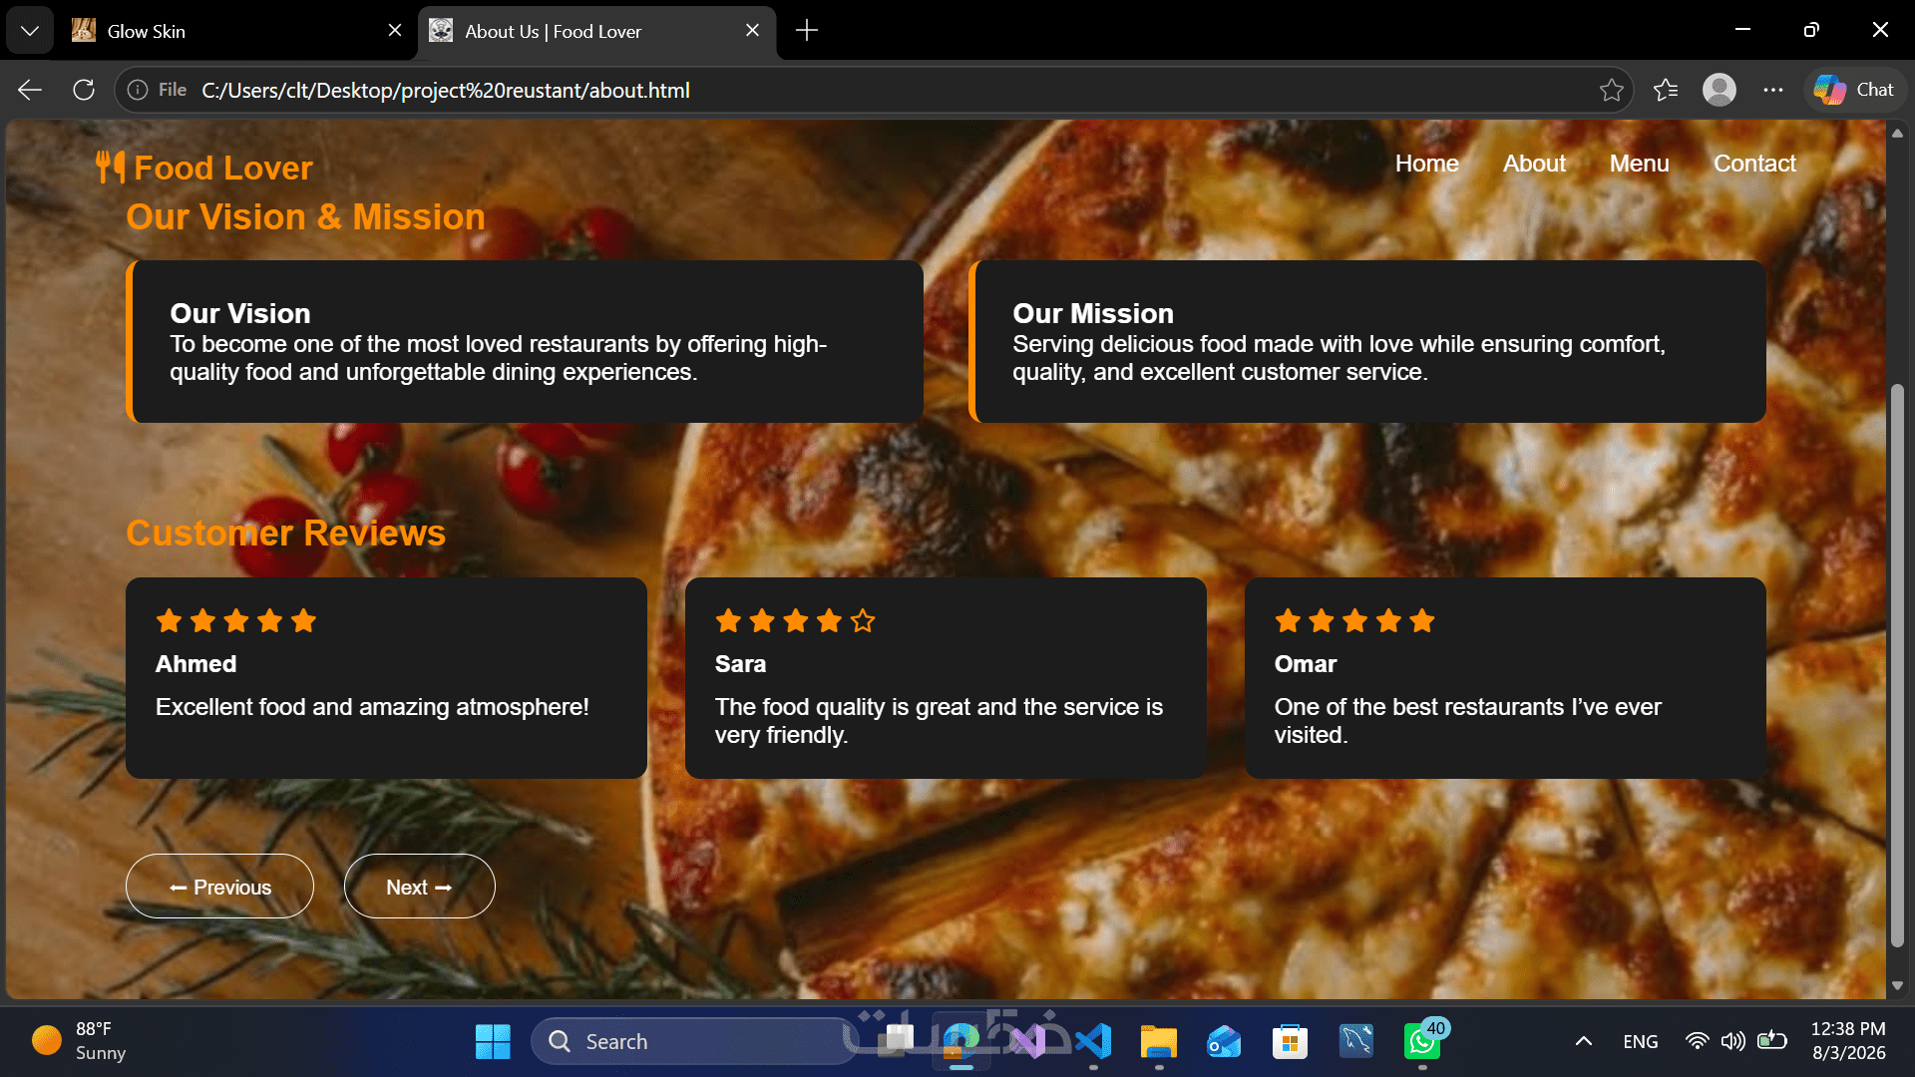Open File Explorer from the taskbar
Screen dimensions: 1915x1077
pos(1159,1041)
